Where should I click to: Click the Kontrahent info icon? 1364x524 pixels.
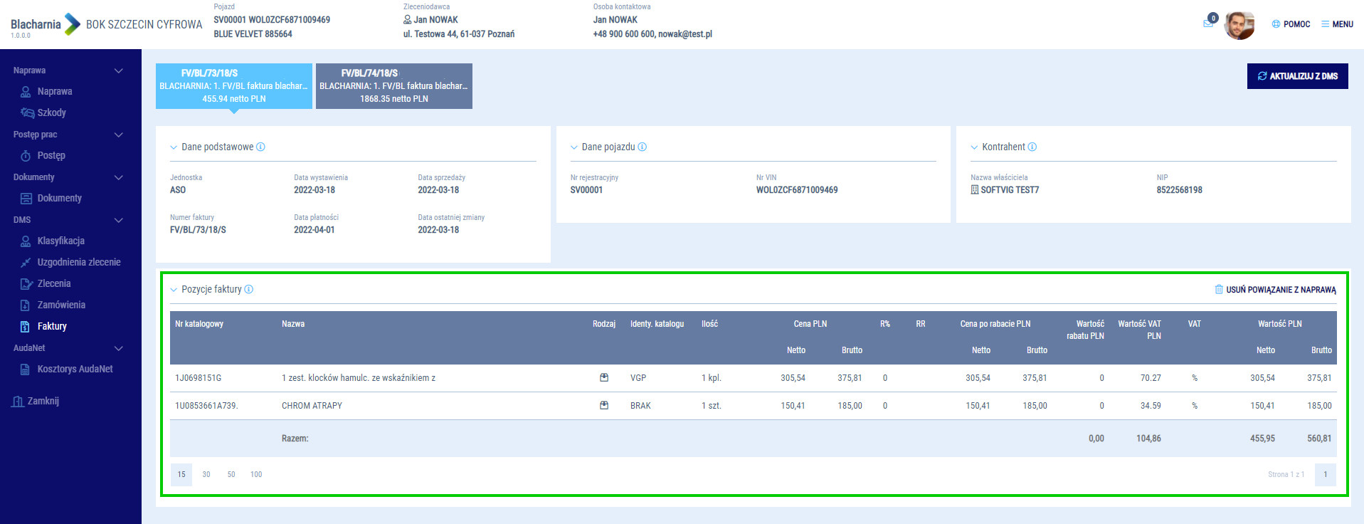1032,147
